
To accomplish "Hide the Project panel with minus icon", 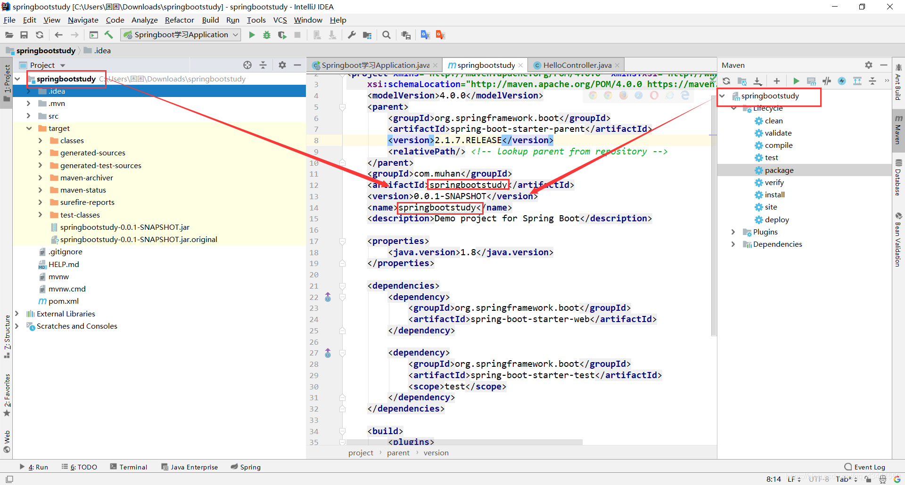I will click(x=297, y=65).
